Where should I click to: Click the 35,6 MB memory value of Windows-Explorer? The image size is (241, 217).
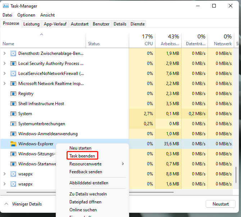pyautogui.click(x=172, y=144)
